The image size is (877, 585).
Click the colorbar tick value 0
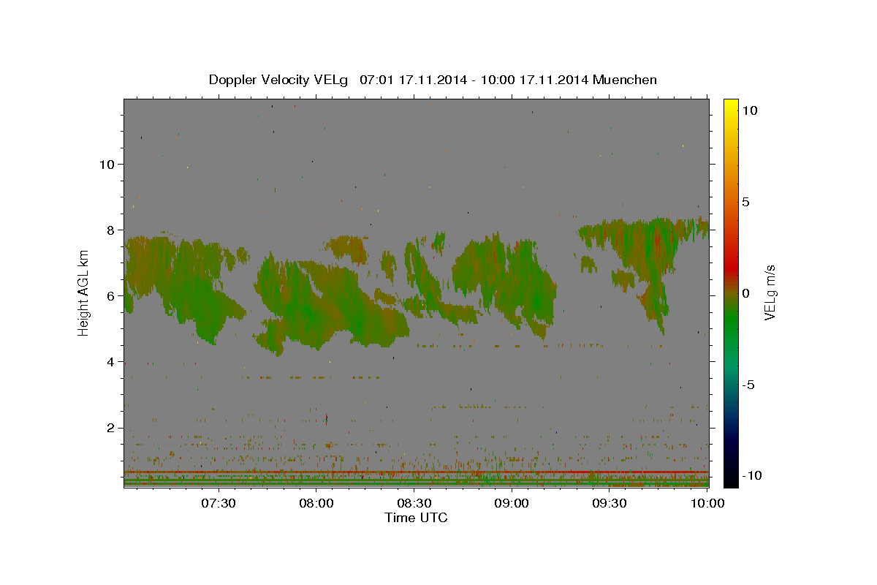click(746, 293)
